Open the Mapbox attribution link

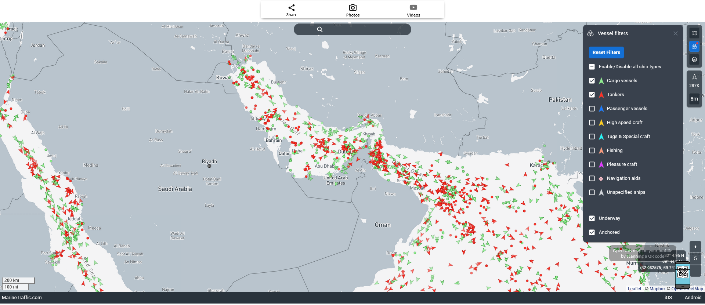coord(657,289)
